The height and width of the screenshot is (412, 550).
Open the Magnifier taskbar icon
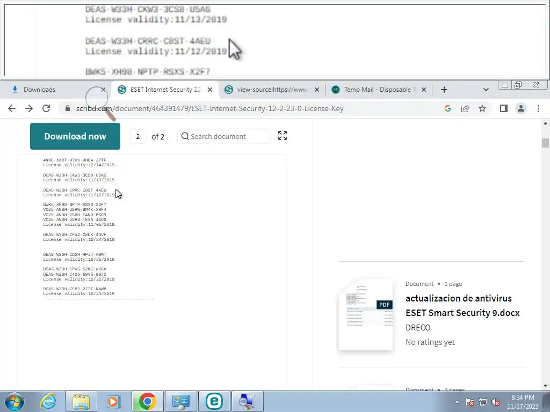(x=247, y=401)
